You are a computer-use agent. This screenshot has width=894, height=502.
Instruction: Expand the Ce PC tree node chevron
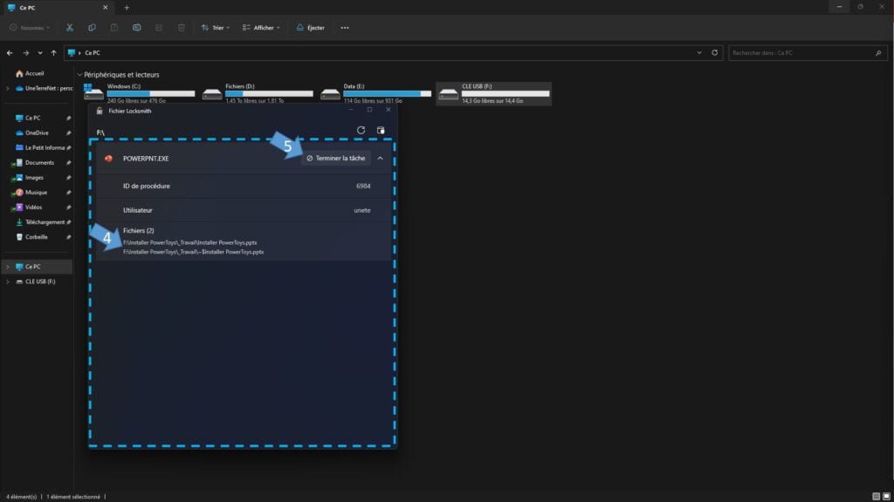point(7,267)
